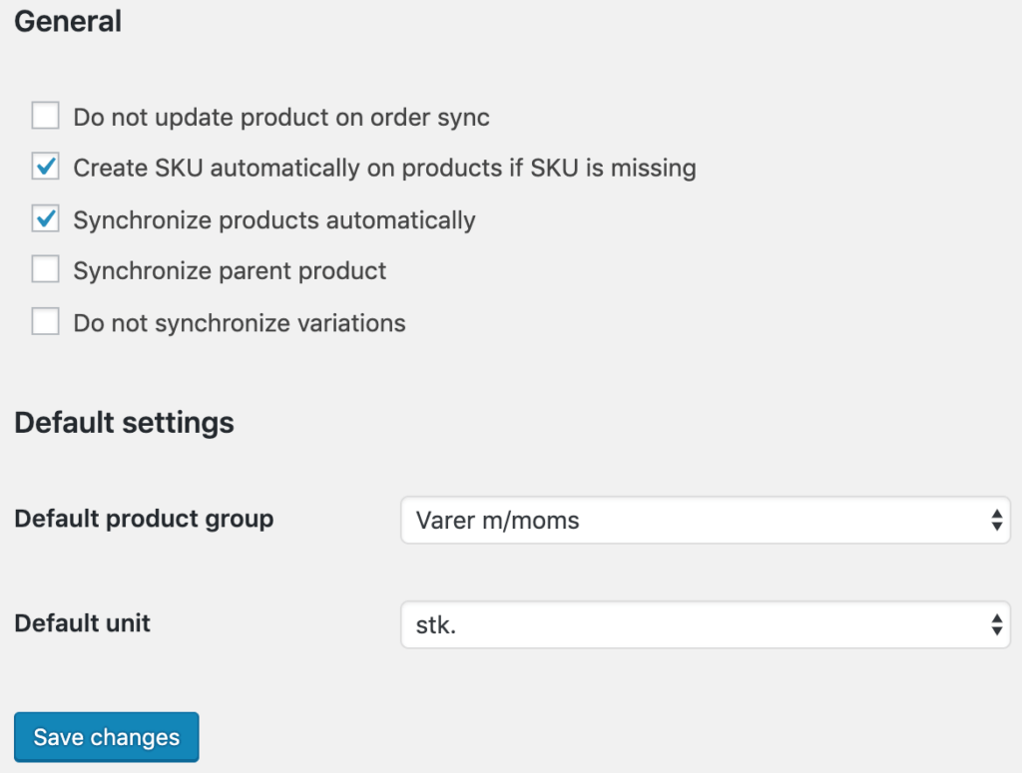The height and width of the screenshot is (773, 1022).
Task: Click the 'Synchronize parent product' label text
Action: coord(230,271)
